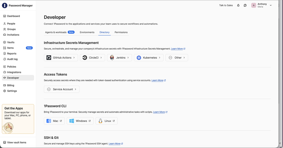This screenshot has width=283, height=148.
Task: Click the CircleCI logo icon
Action: 85,58
